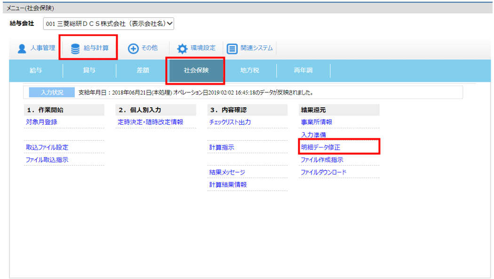Open the その他 menu label

(x=149, y=48)
